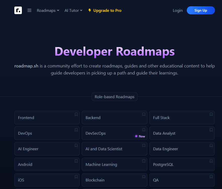The width and height of the screenshot is (222, 189).
Task: Bookmark the iOS roadmap
Action: click(x=76, y=177)
